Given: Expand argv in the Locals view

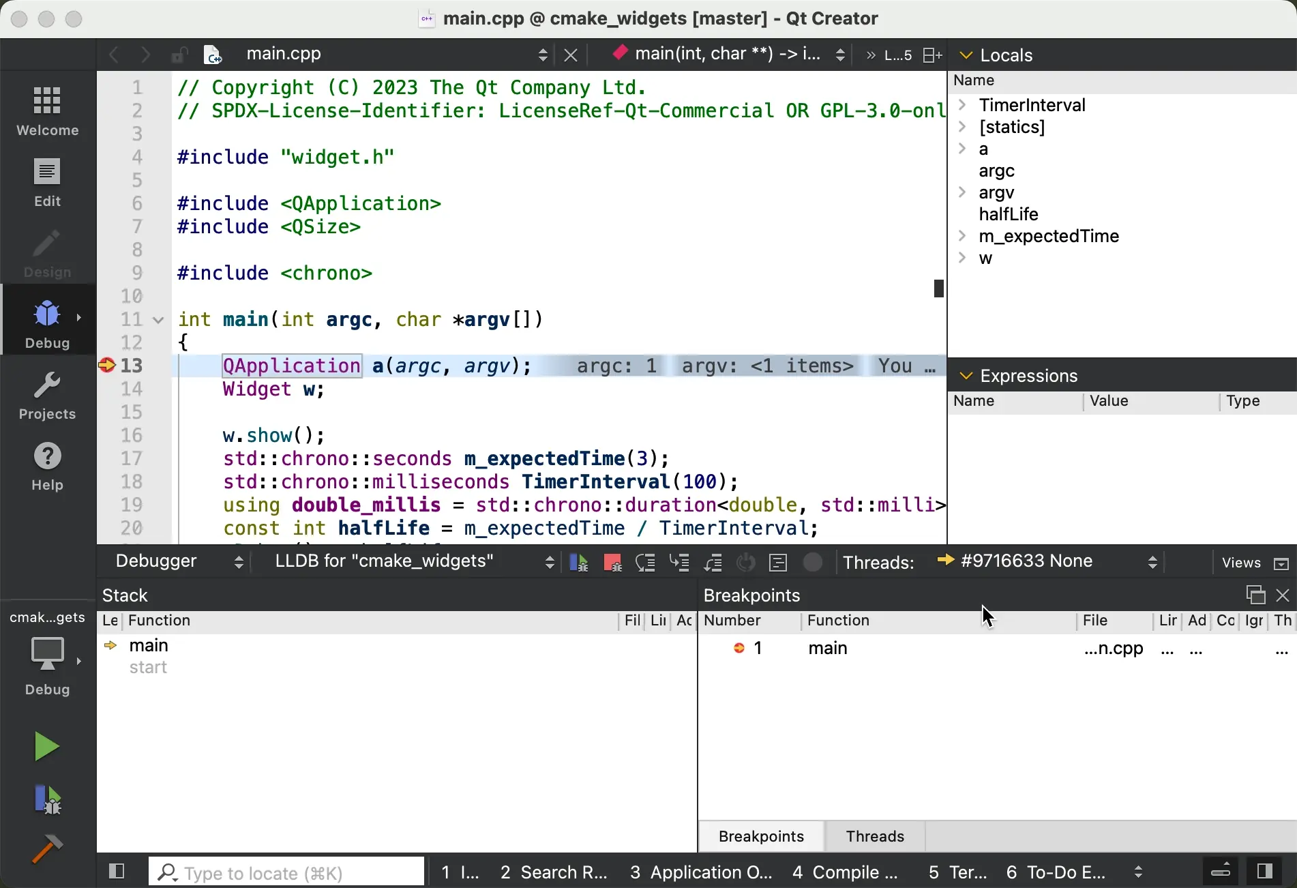Looking at the screenshot, I should coord(963,192).
